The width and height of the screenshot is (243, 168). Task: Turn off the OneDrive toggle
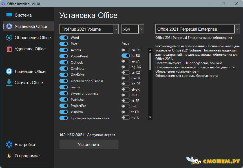click(64, 75)
